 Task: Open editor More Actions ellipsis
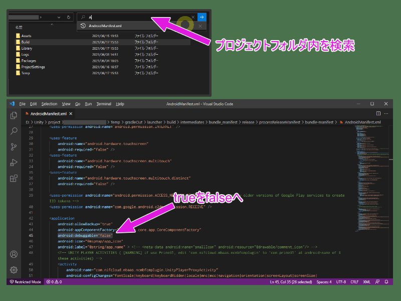[386, 113]
